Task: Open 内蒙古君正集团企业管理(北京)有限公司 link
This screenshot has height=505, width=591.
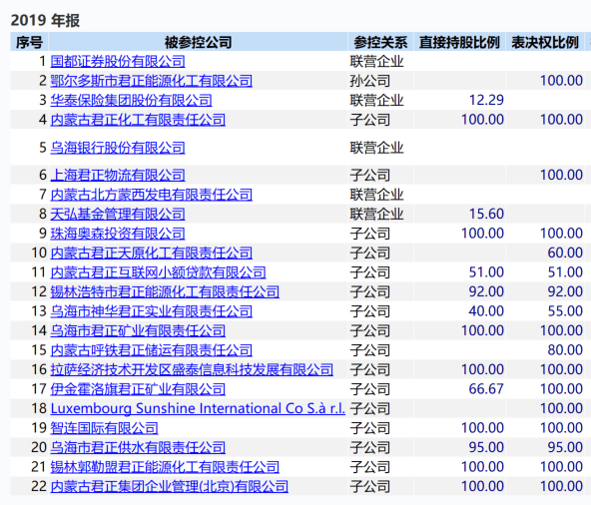Action: click(x=170, y=486)
